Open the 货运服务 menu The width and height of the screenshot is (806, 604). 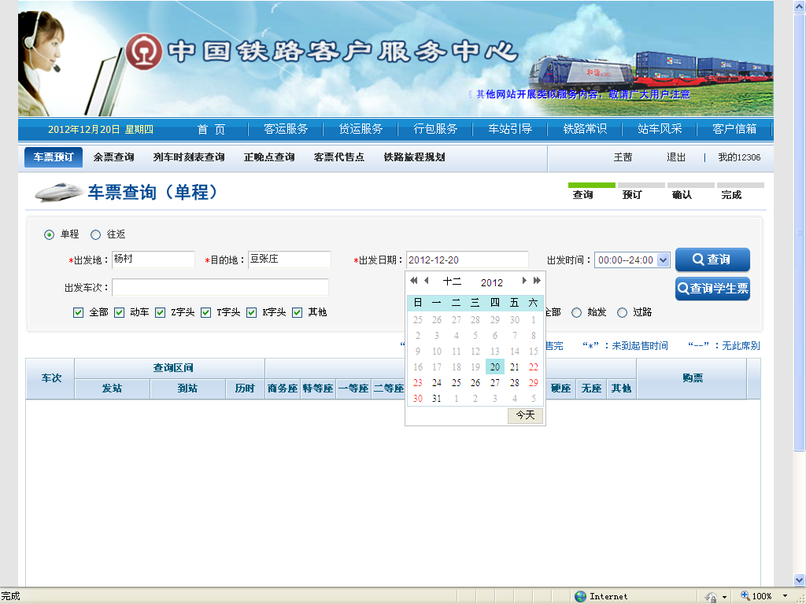[360, 129]
